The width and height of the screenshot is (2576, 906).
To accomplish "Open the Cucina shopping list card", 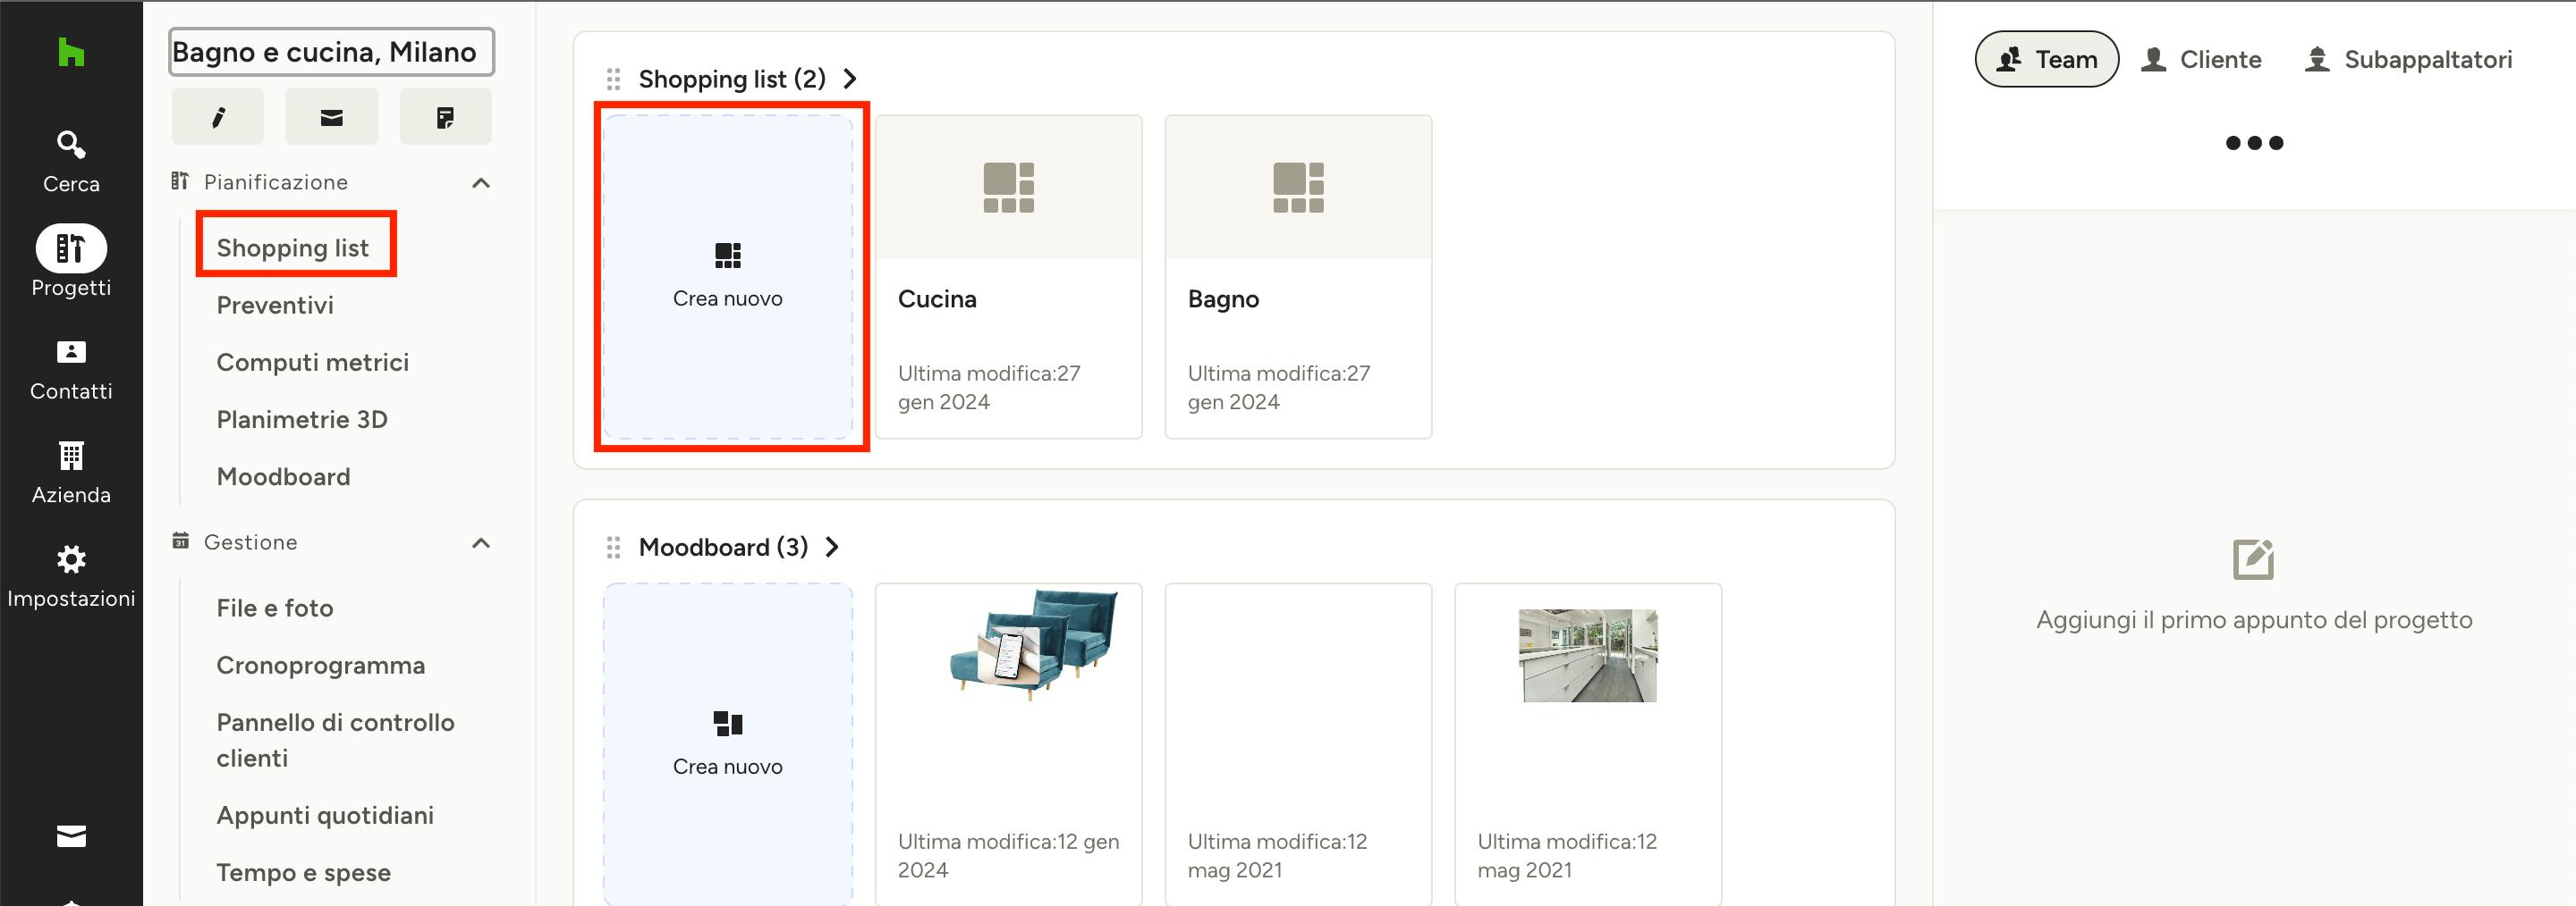I will click(1008, 277).
